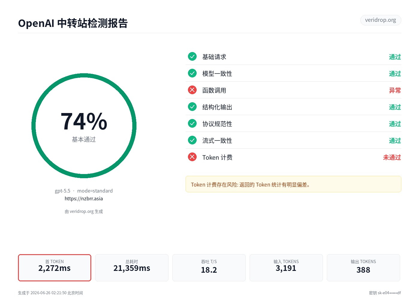Open the https://nzbrr.asia link
This screenshot has width=419, height=299.
(x=84, y=199)
